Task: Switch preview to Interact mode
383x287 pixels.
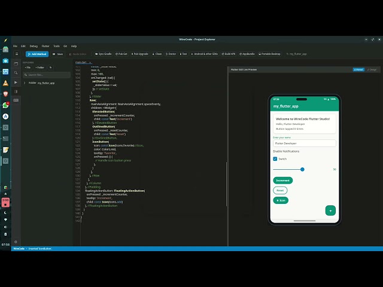Action: (358, 69)
